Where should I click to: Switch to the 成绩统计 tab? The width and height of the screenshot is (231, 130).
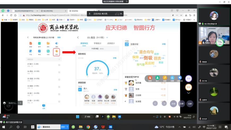pos(111,43)
